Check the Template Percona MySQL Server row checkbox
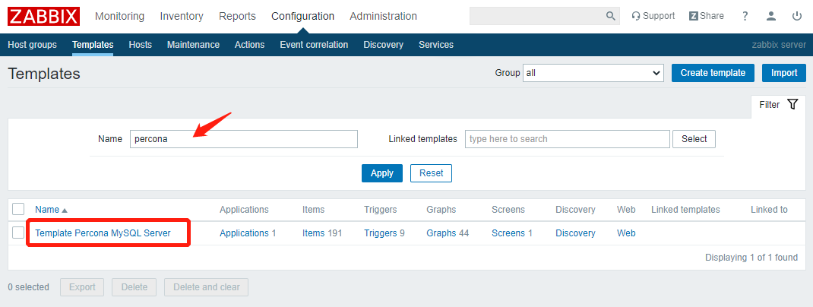Screen dimensions: 813x307 pos(19,233)
